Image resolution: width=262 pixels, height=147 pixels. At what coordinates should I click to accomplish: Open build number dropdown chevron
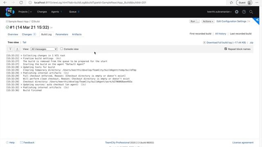(51, 27)
